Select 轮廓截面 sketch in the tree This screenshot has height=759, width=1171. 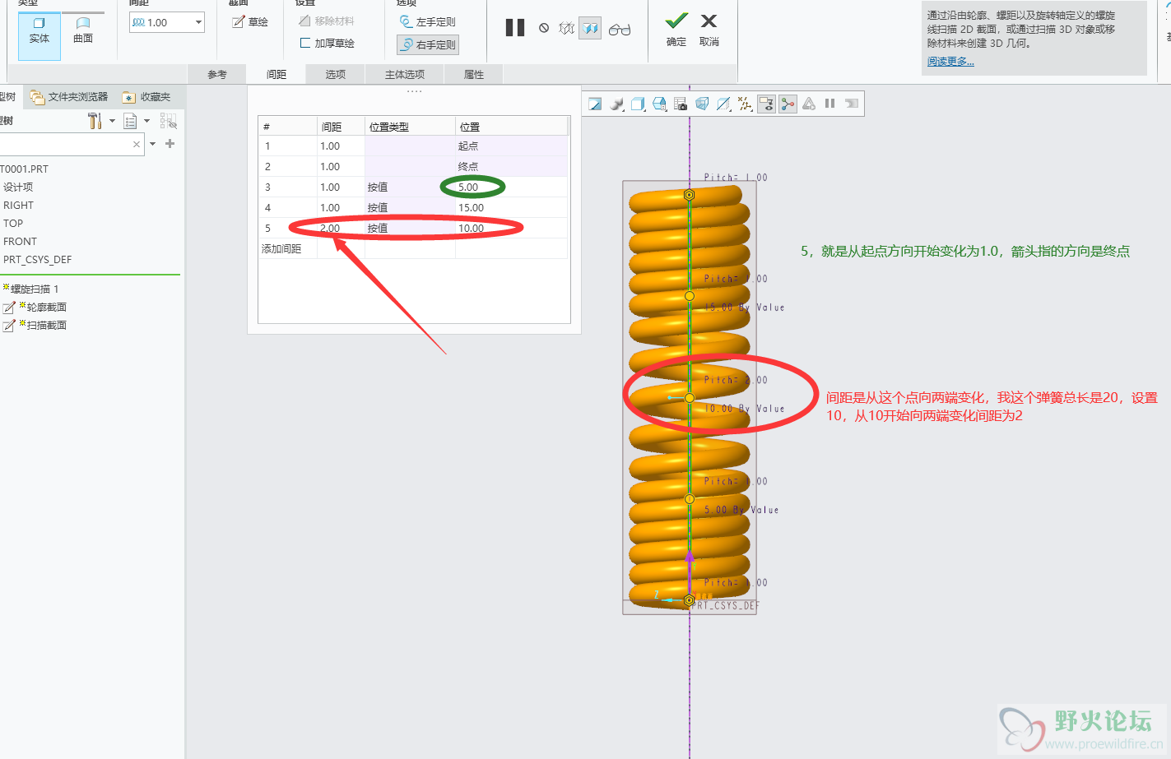[35, 307]
